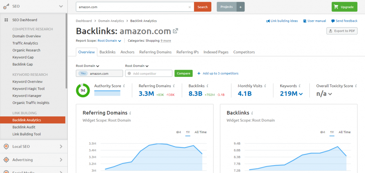Screen dimensions: 365x173
Task: Open Backlink Audit in sidebar
Action: click(24, 127)
